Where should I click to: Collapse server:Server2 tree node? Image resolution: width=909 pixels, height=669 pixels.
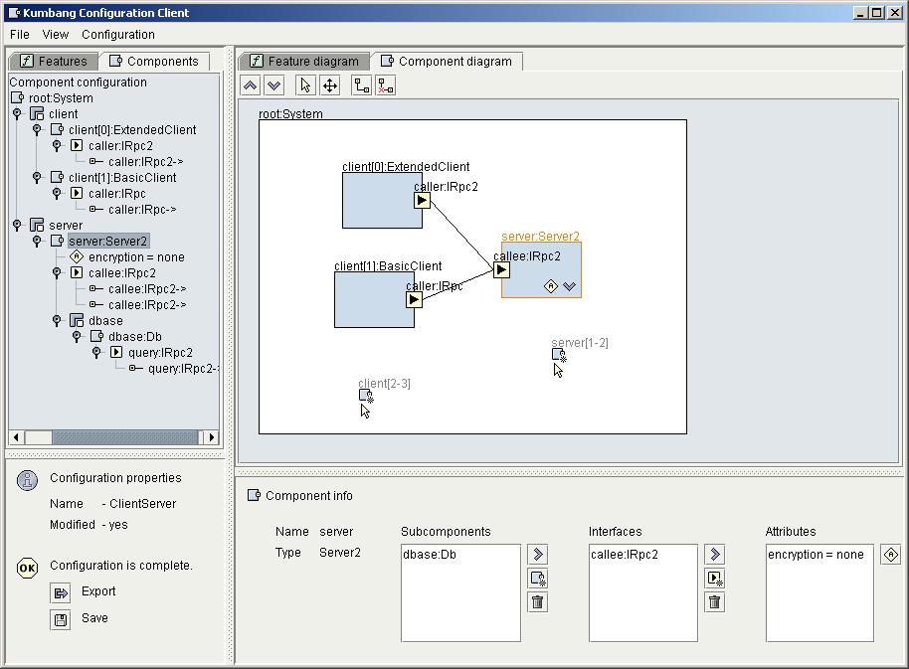pos(37,241)
